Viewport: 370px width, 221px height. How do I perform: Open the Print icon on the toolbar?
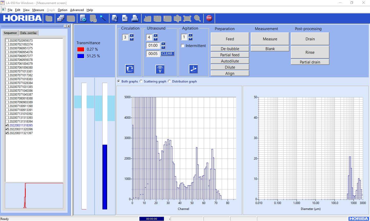point(135,18)
